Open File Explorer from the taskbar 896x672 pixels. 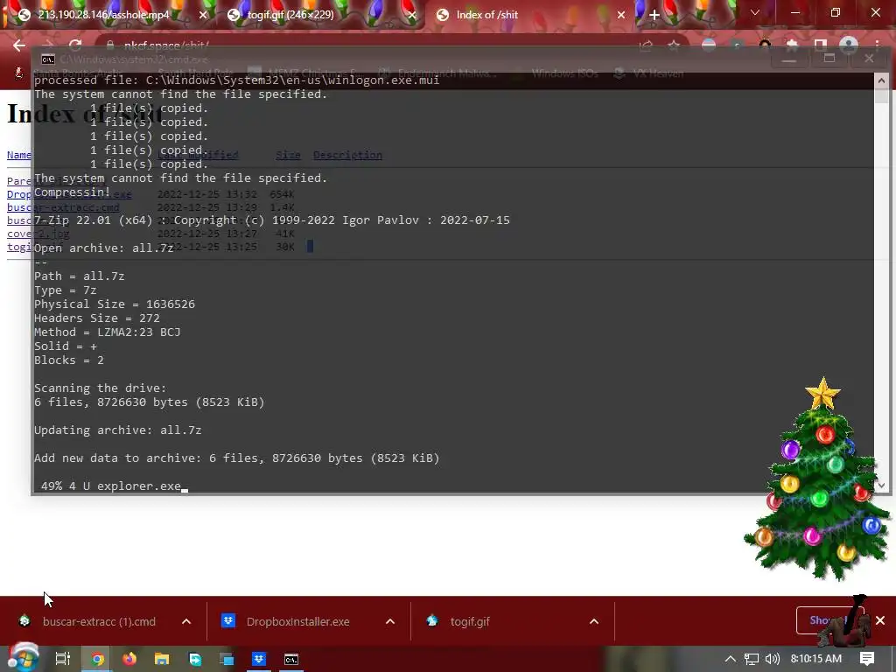coord(162,659)
